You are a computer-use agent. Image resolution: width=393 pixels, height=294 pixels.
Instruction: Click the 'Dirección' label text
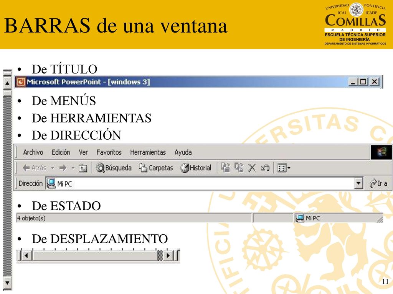click(x=31, y=183)
